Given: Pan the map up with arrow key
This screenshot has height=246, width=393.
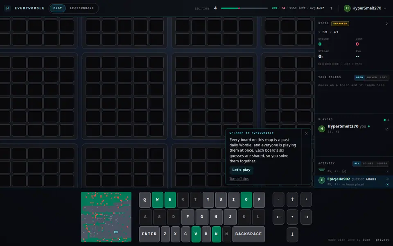Looking at the screenshot, I should [x=292, y=199].
